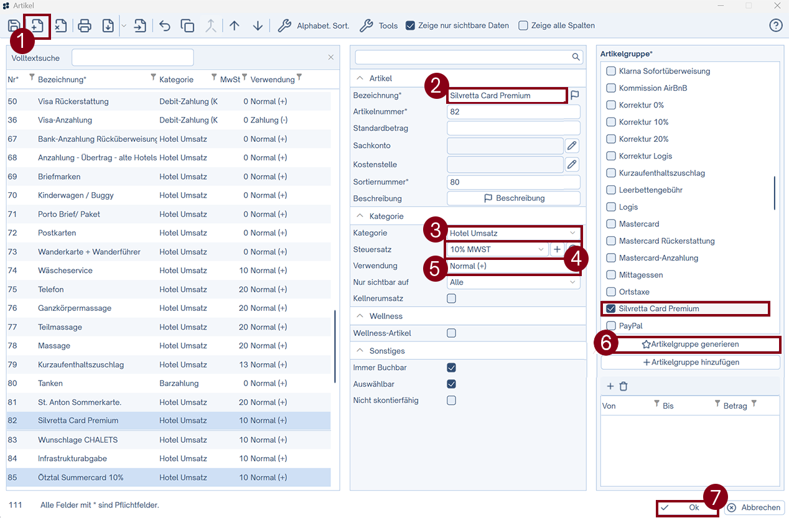Click the save diskette icon in toolbar
The image size is (789, 518).
tap(13, 25)
